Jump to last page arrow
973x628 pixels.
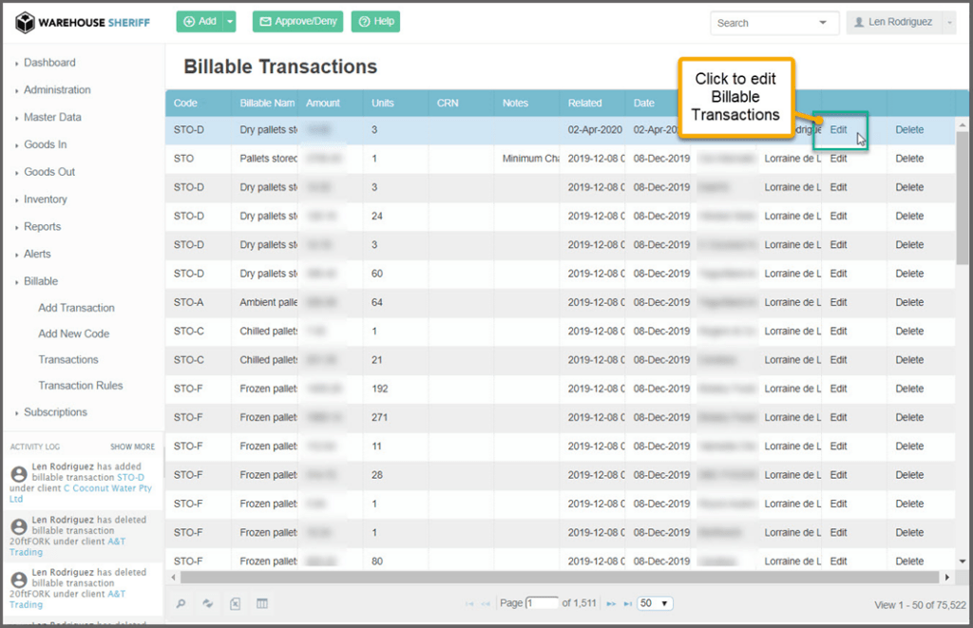[x=627, y=603]
